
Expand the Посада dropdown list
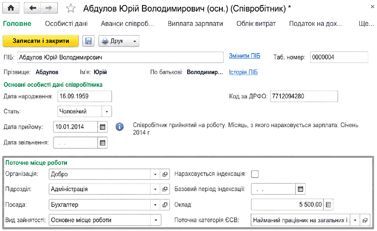pyautogui.click(x=155, y=205)
